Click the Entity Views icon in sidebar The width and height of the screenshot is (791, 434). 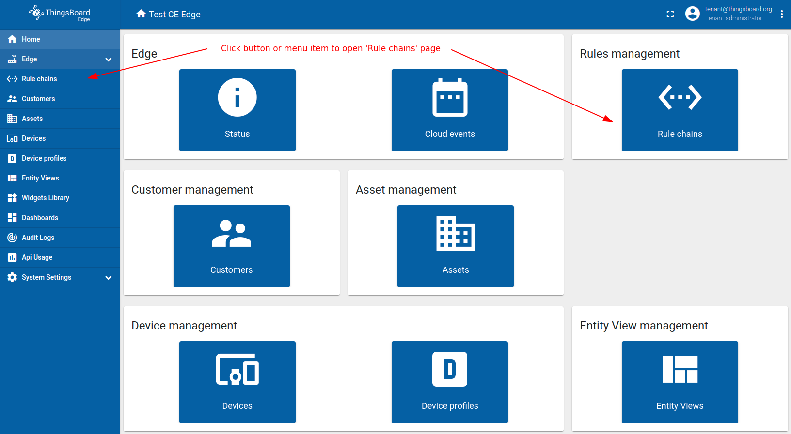click(x=12, y=178)
